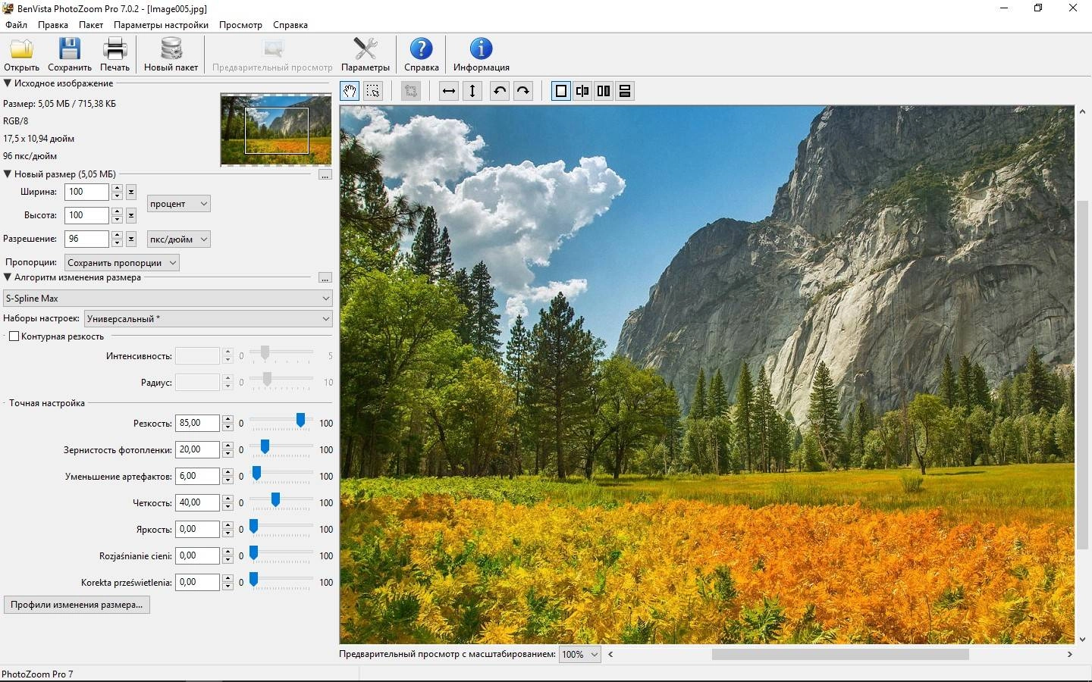
Task: Open the S-Spline Max algorithm dropdown
Action: [168, 299]
